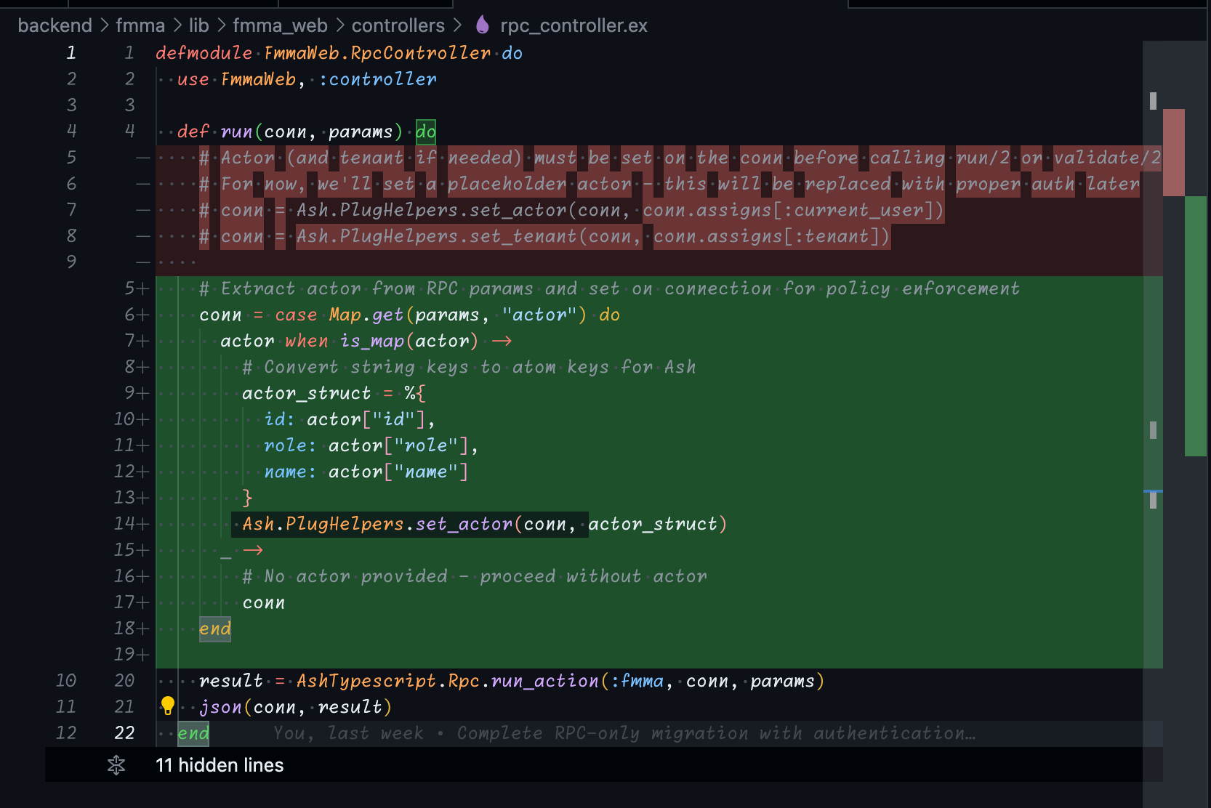1211x808 pixels.
Task: Open the git blame annotation on line 22
Action: coord(624,733)
